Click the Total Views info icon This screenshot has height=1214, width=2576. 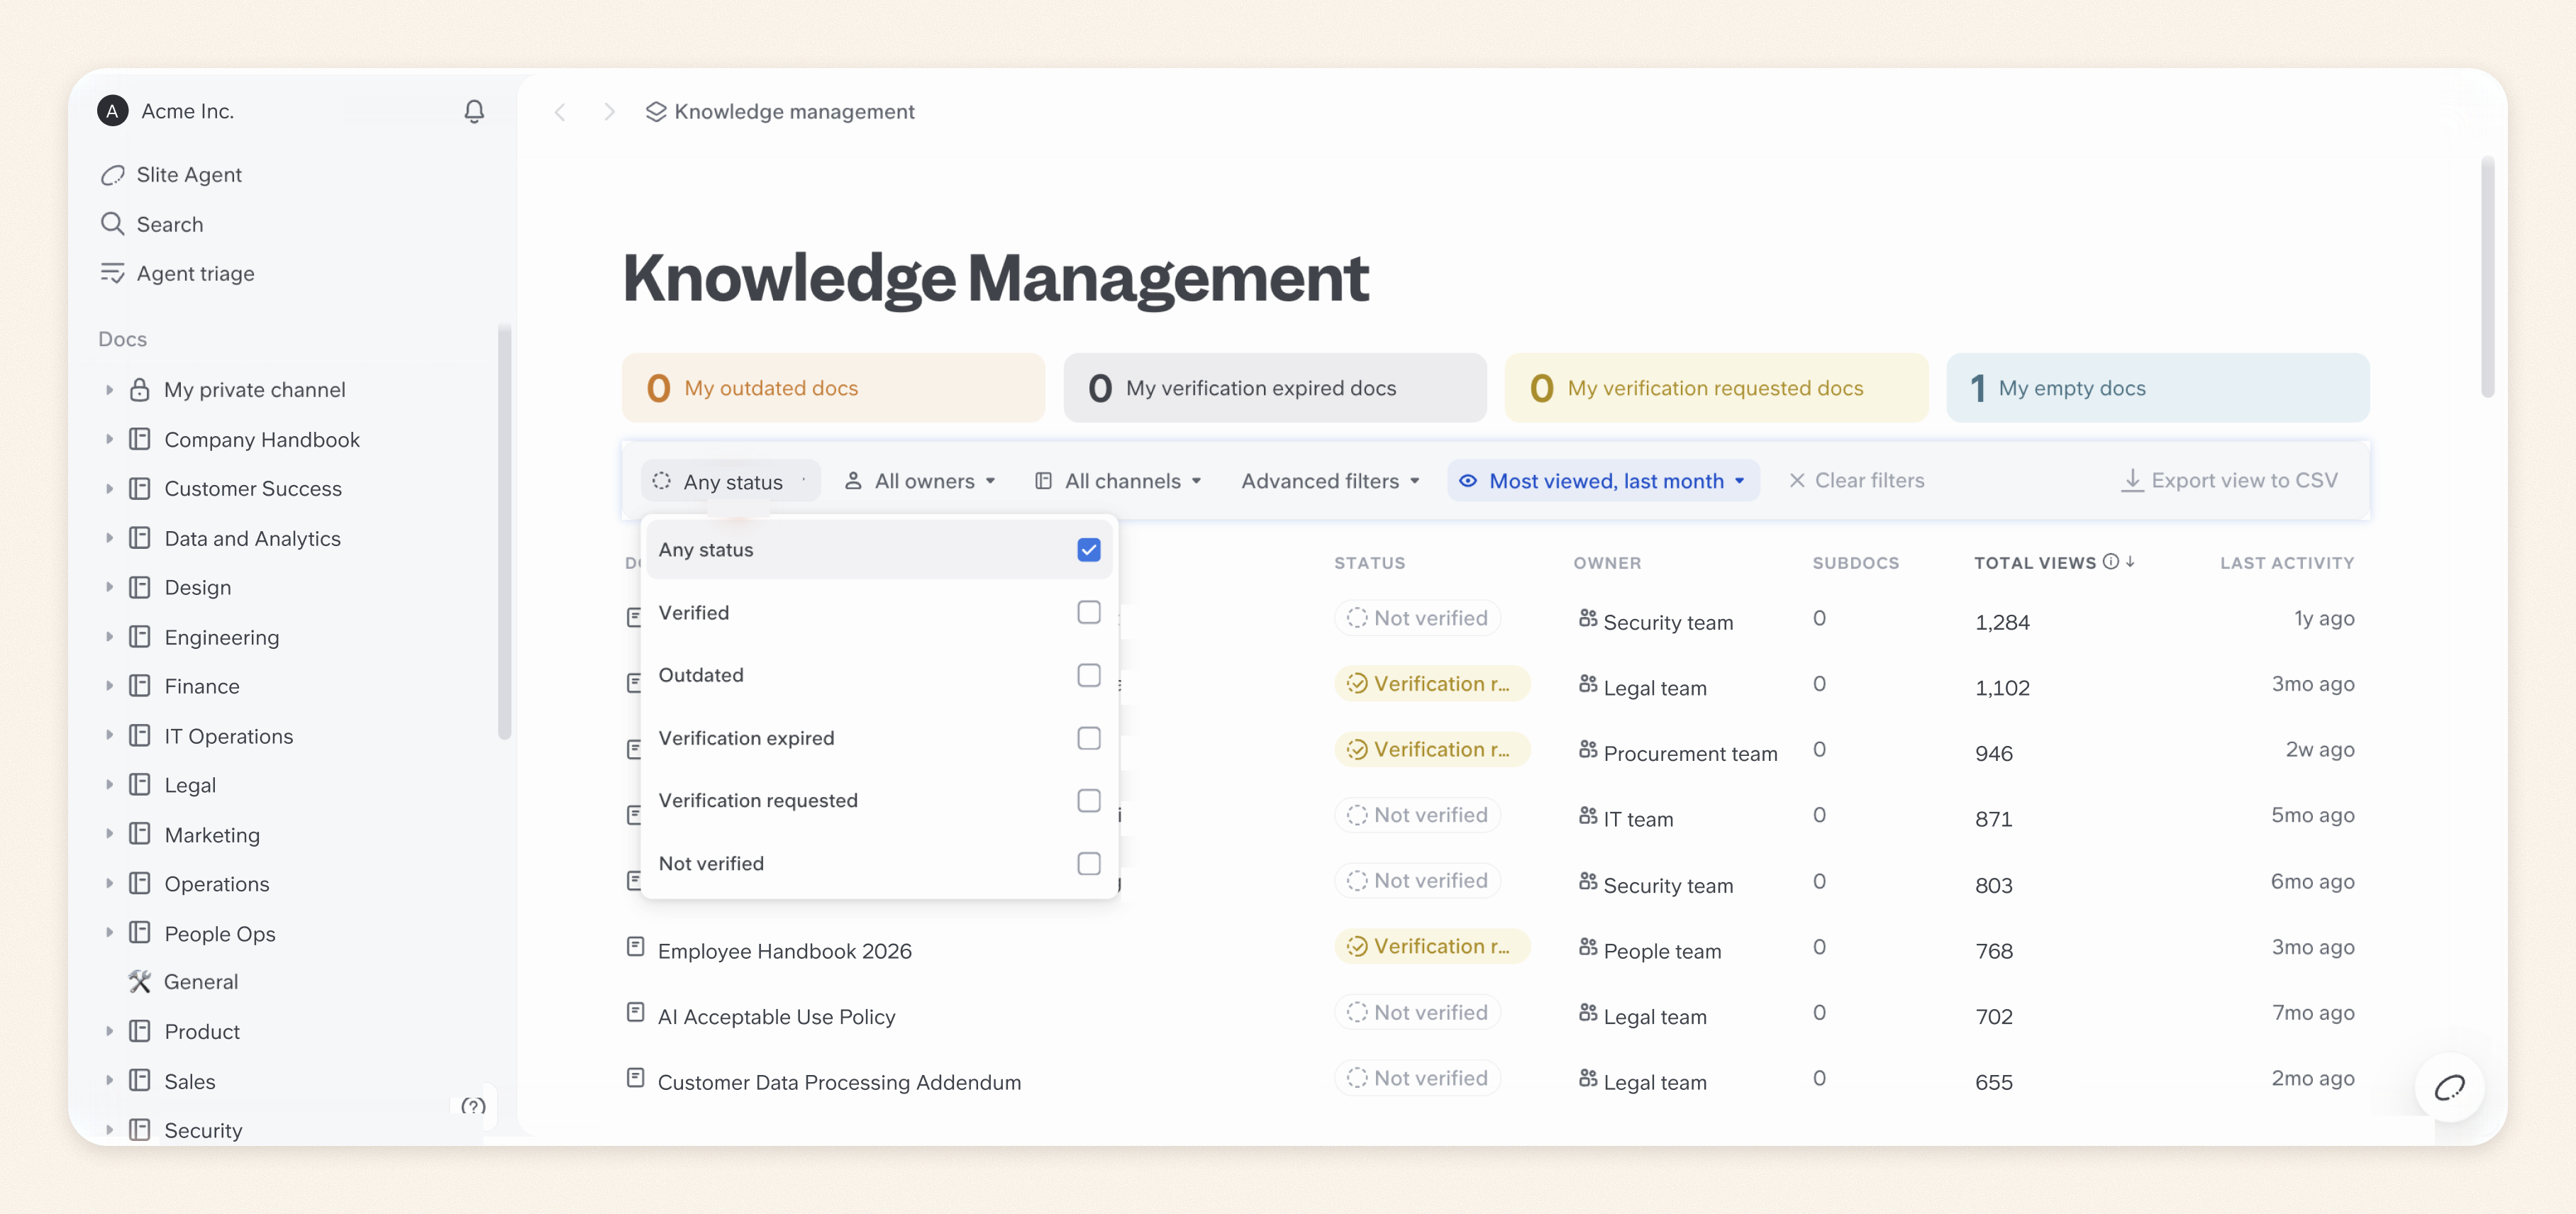pos(2110,562)
